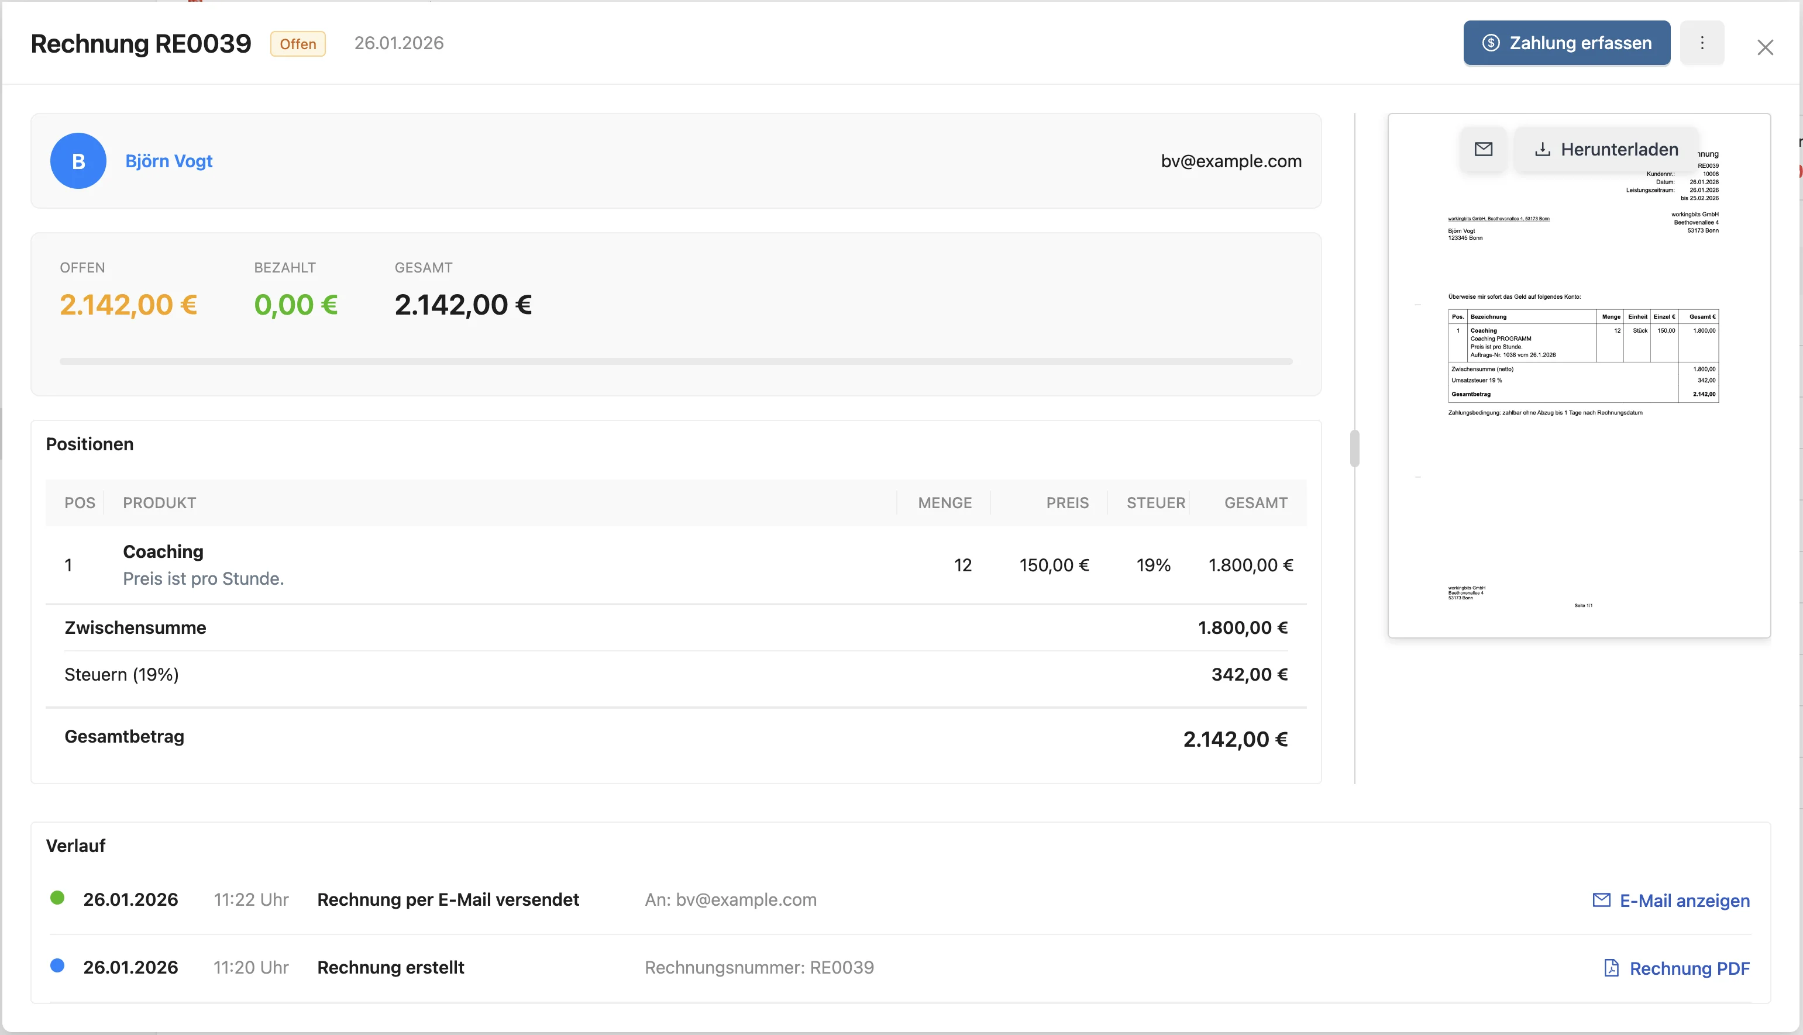Click the payment progress bar
This screenshot has width=1803, height=1035.
[676, 361]
